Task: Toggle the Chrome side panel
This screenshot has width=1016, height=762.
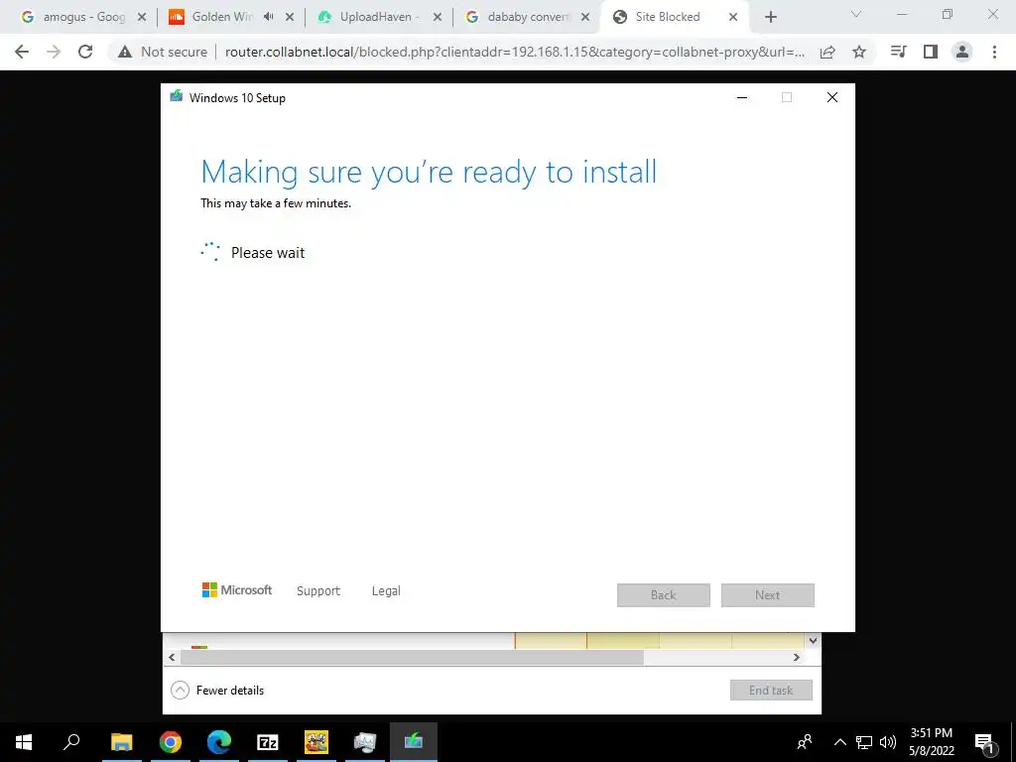Action: pos(931,52)
